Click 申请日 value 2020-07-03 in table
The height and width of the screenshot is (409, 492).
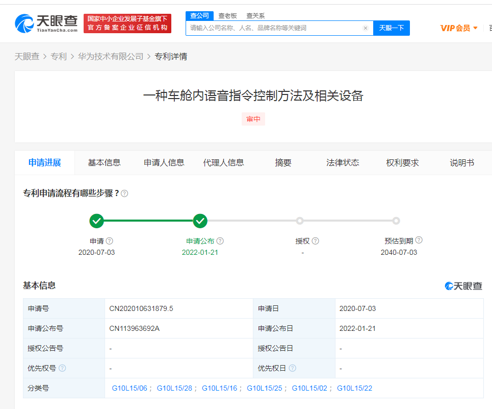[x=358, y=308]
